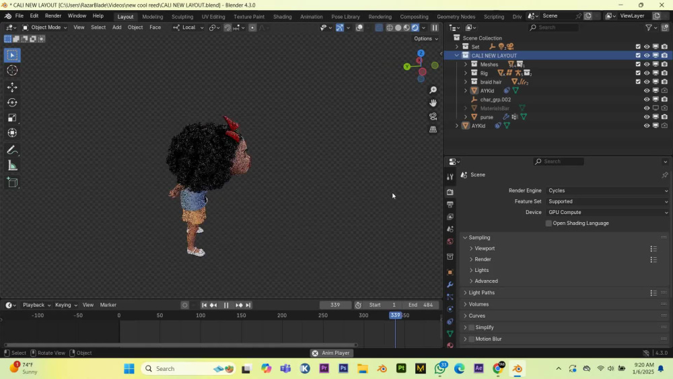Click the Anim Player cancel button
This screenshot has height=379, width=673.
315,353
